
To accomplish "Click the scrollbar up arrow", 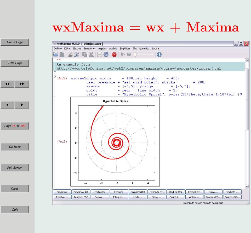I will click(x=247, y=60).
